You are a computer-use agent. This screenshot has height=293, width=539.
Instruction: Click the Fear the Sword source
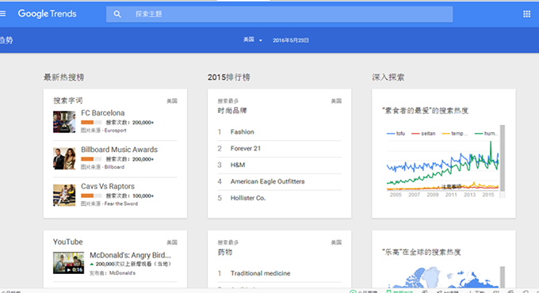[x=121, y=204]
